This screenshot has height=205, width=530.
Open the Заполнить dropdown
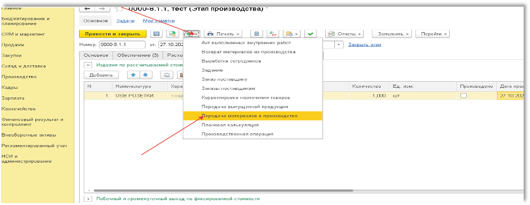point(392,34)
